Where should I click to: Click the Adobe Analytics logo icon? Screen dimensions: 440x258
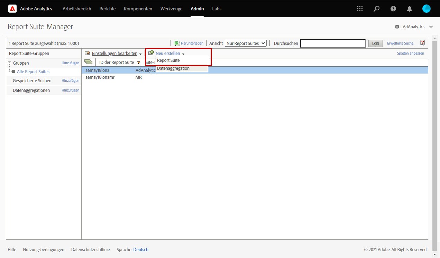(12, 9)
